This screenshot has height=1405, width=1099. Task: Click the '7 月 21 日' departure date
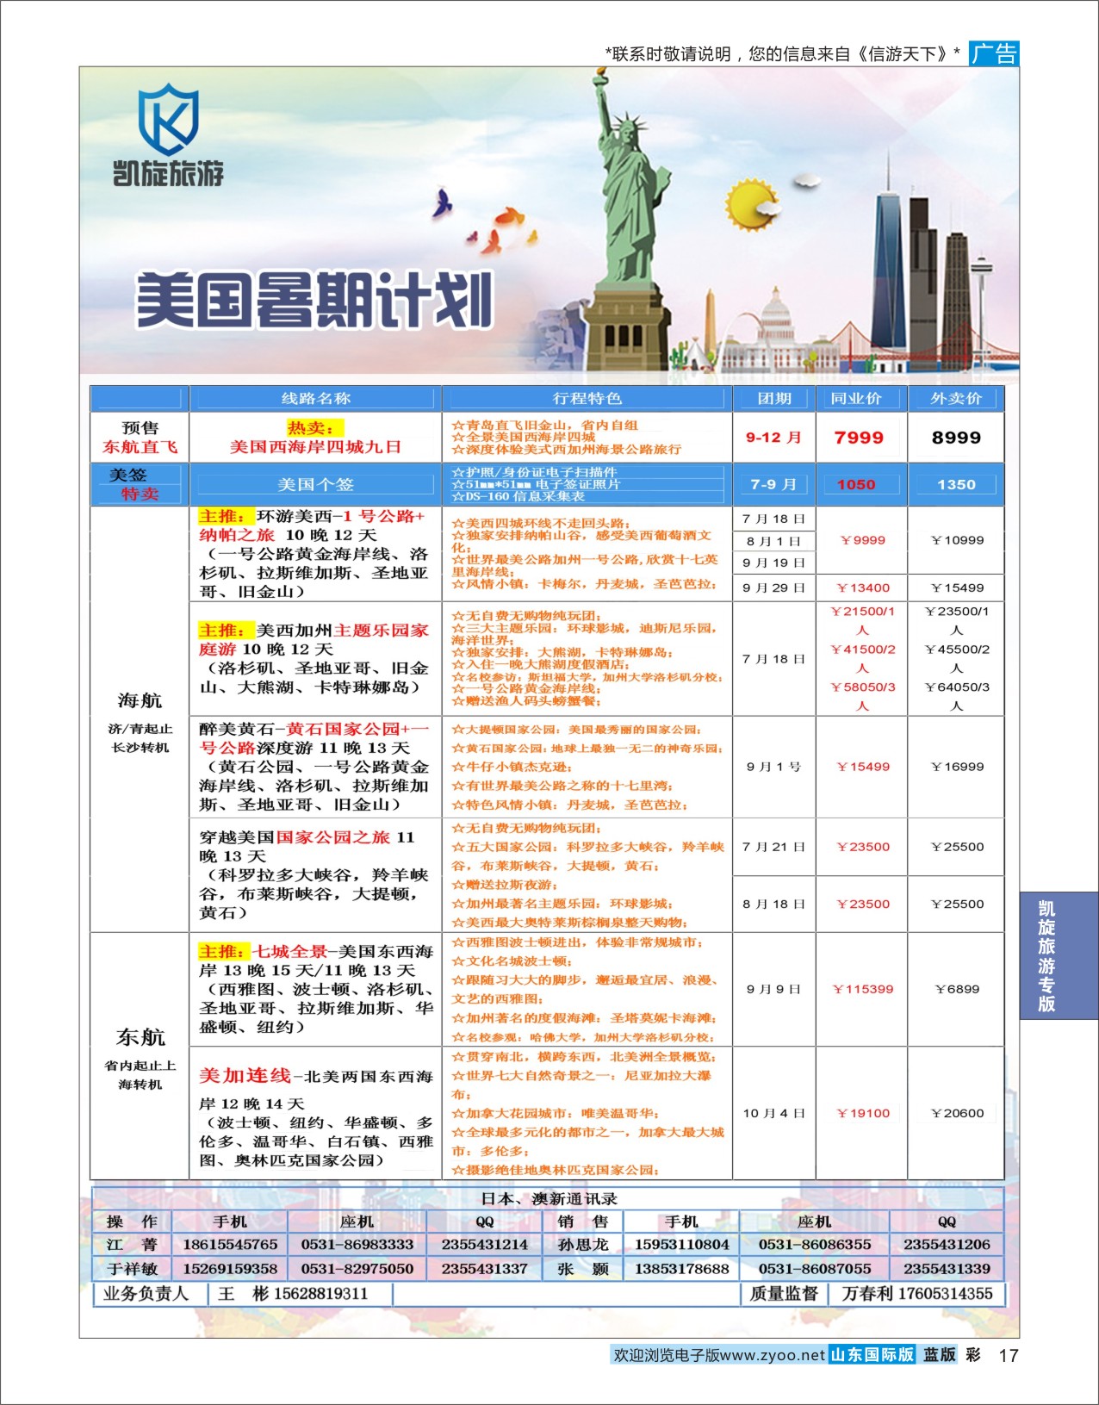pos(773,847)
